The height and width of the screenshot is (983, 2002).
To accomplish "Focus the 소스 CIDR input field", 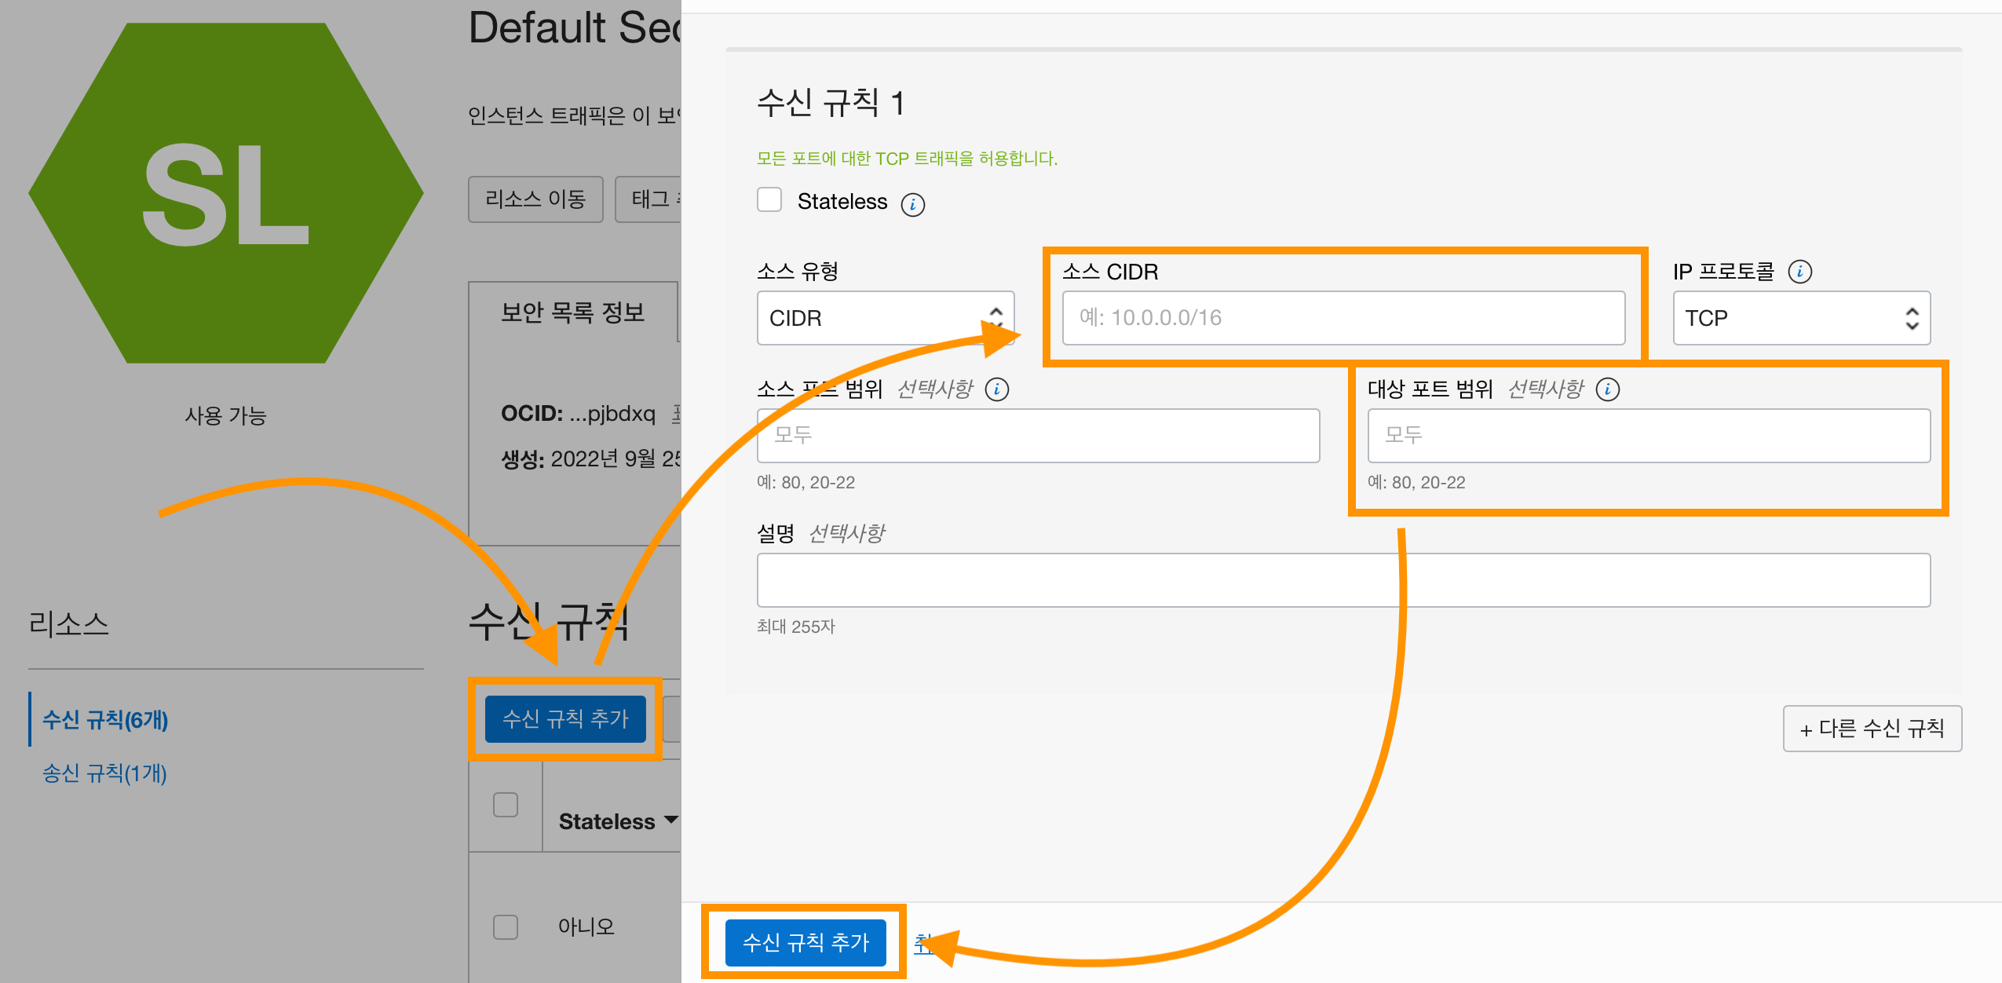I will pos(1343,318).
